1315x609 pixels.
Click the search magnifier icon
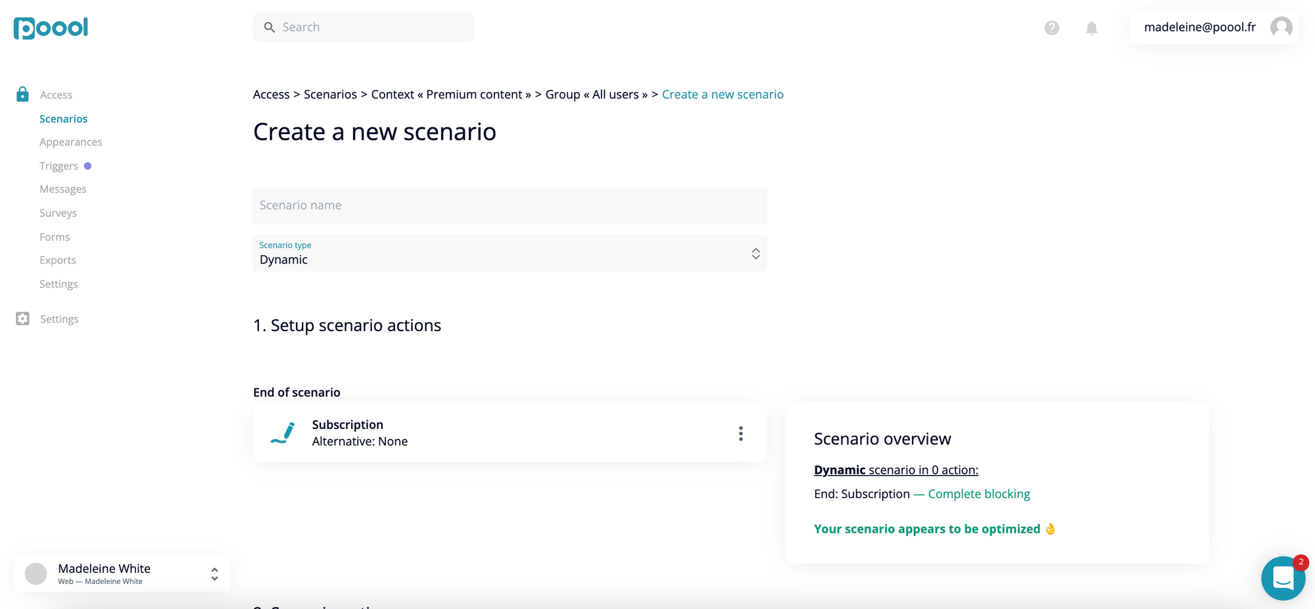click(269, 27)
